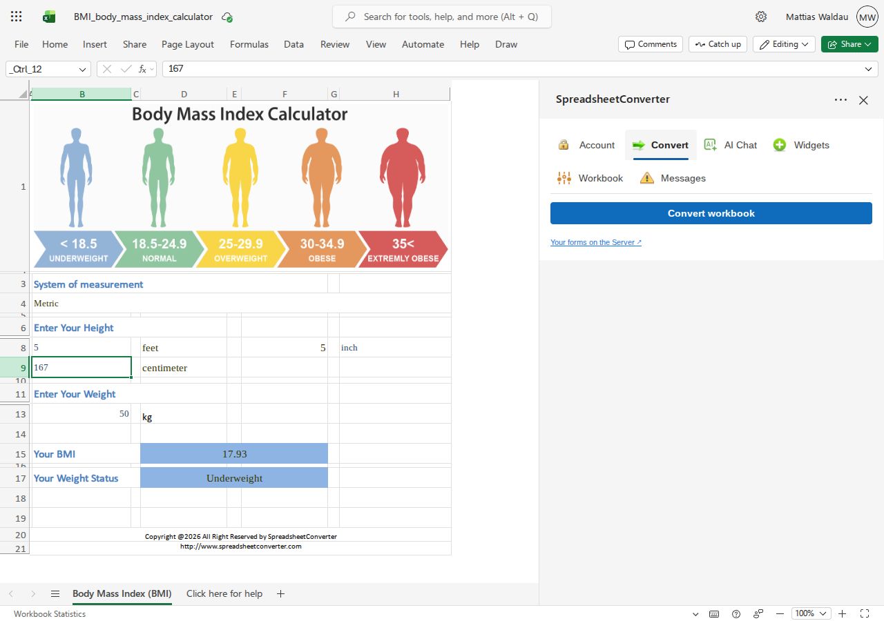This screenshot has height=621, width=884.
Task: Zoom out with the minus button
Action: coord(780,613)
